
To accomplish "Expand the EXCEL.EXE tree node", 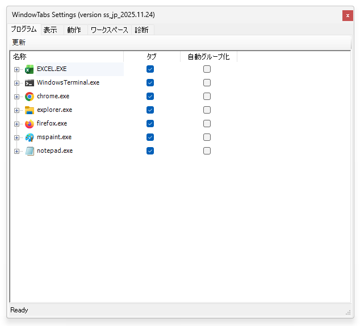I will click(x=17, y=69).
